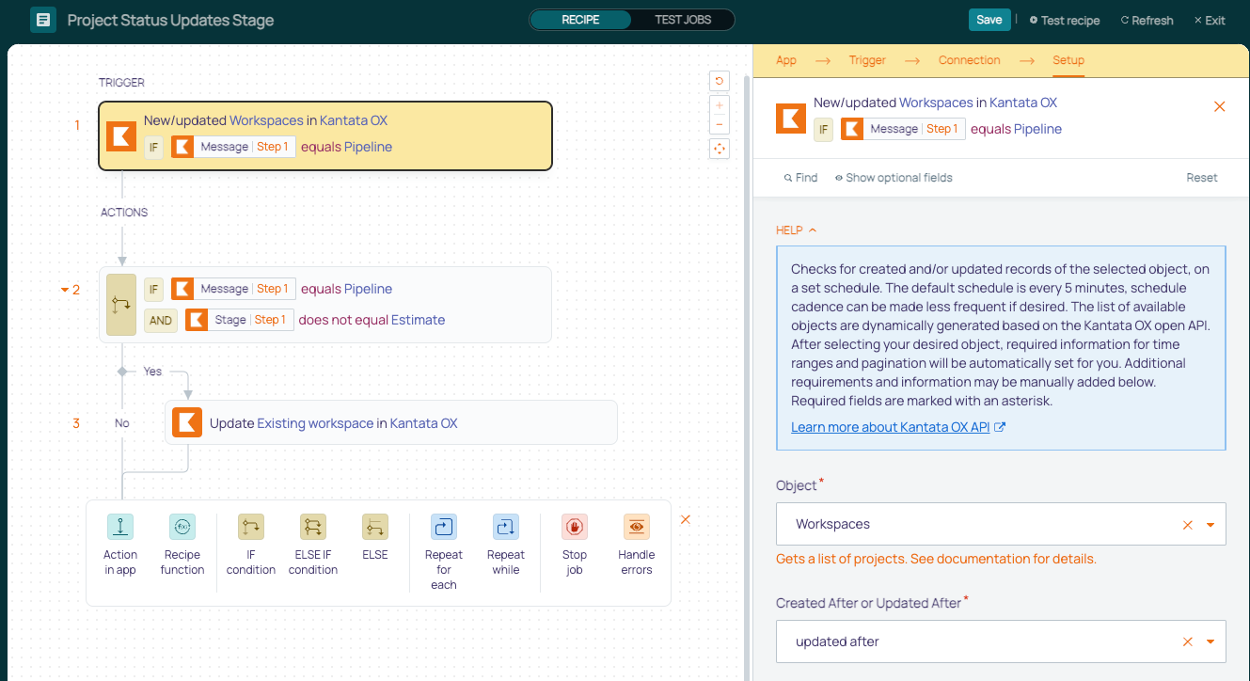Image resolution: width=1250 pixels, height=681 pixels.
Task: Close the step setup panel
Action: point(1220,106)
